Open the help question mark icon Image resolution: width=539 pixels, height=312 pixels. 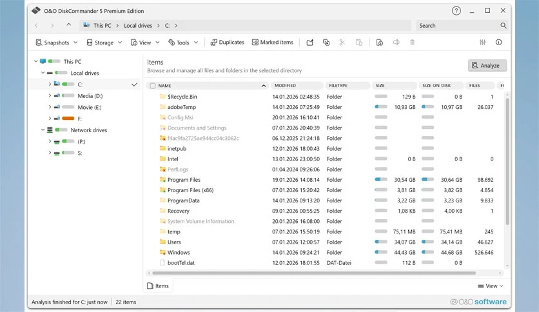pos(456,11)
